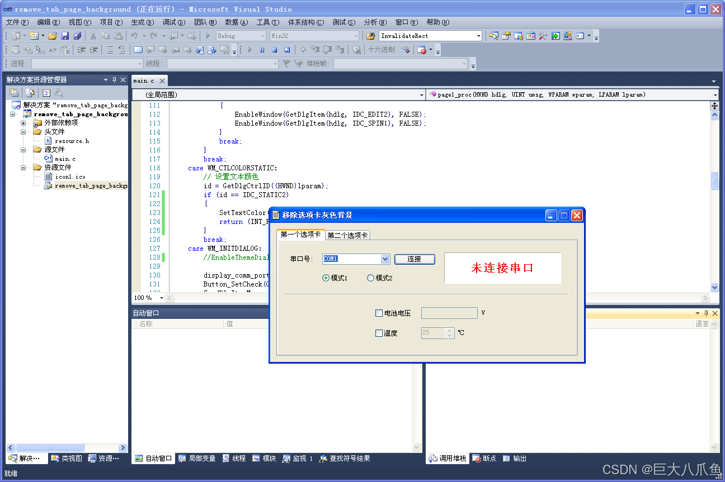Viewport: 725px width, 482px height.
Task: Switch to the 局部变量 panel tab
Action: [x=197, y=459]
